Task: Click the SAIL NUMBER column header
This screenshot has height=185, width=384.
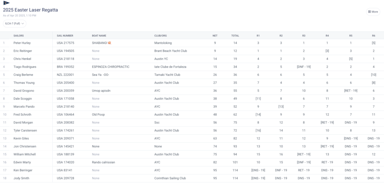Action: (65, 36)
